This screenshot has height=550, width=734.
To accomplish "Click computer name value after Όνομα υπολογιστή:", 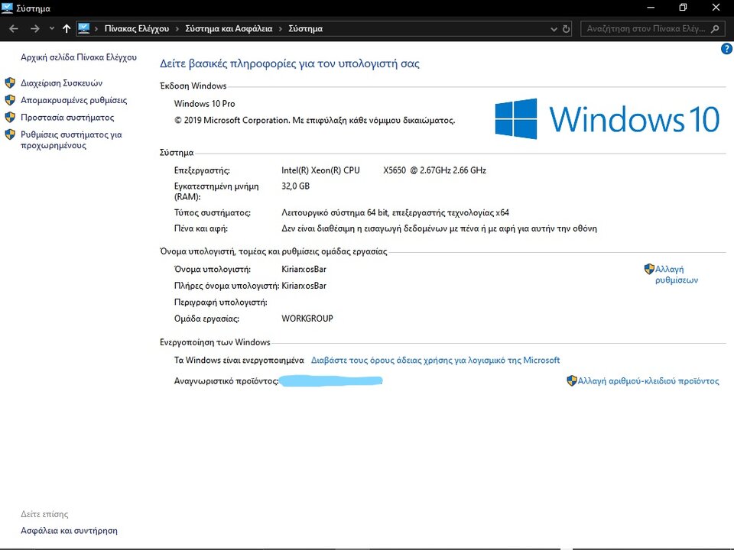I will pyautogui.click(x=304, y=270).
